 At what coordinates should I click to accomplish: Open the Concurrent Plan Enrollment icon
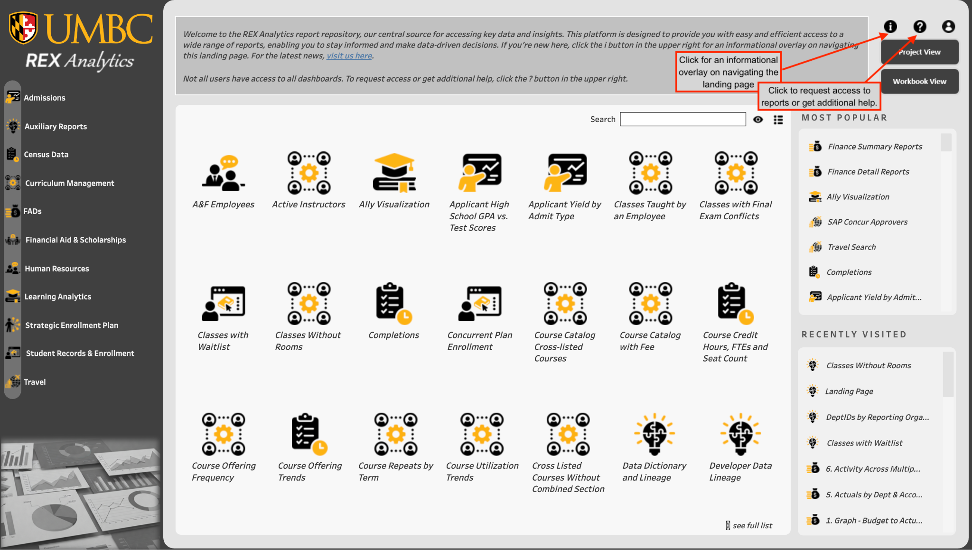click(x=480, y=303)
